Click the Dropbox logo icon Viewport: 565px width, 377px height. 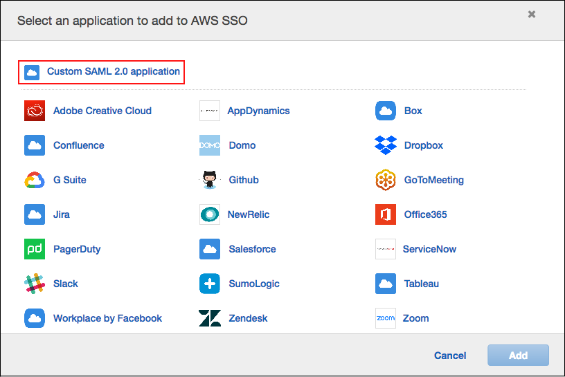386,145
